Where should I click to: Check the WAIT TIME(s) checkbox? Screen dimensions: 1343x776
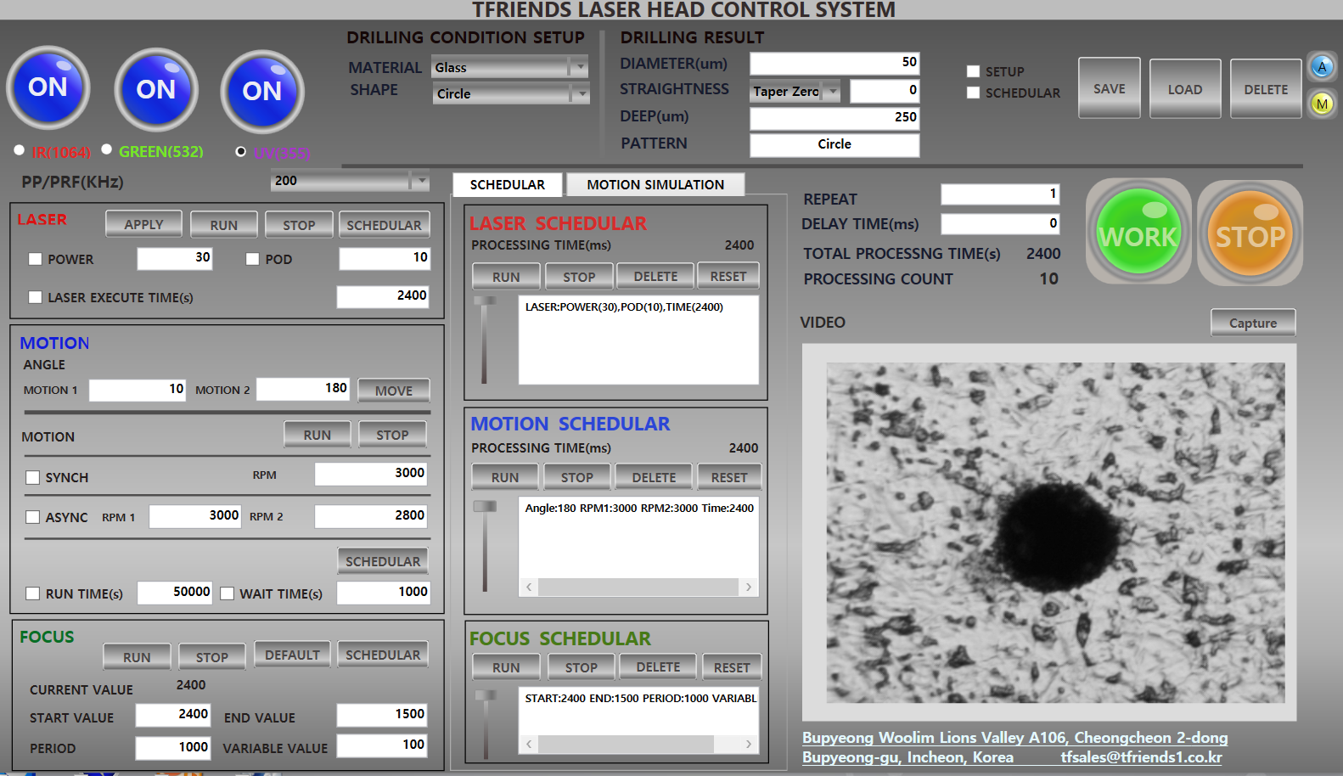[227, 593]
